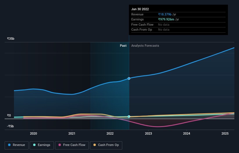Click the Past section label
Screen dimensions: 239x153
coord(123,46)
